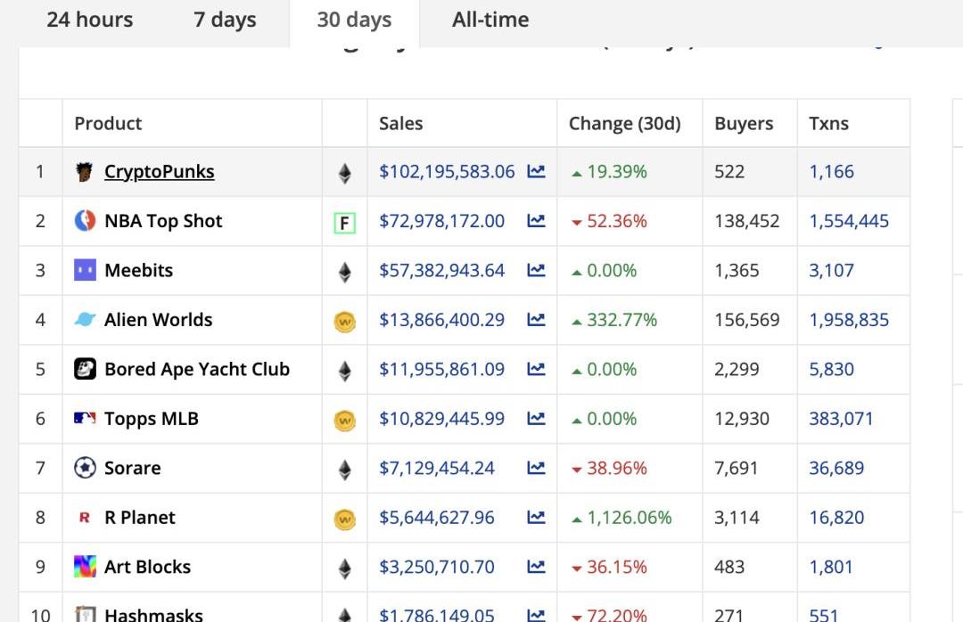Click WAX coin icon in Alien Worlds row

point(345,322)
